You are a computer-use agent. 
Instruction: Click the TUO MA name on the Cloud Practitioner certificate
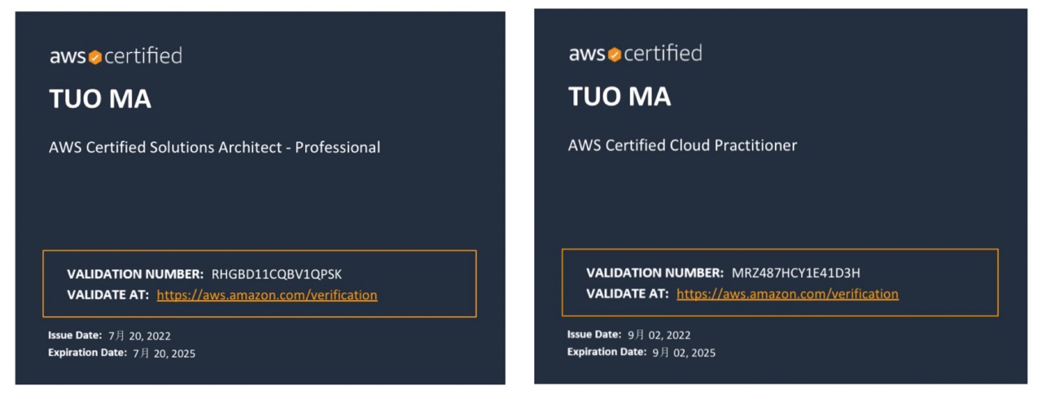[620, 97]
